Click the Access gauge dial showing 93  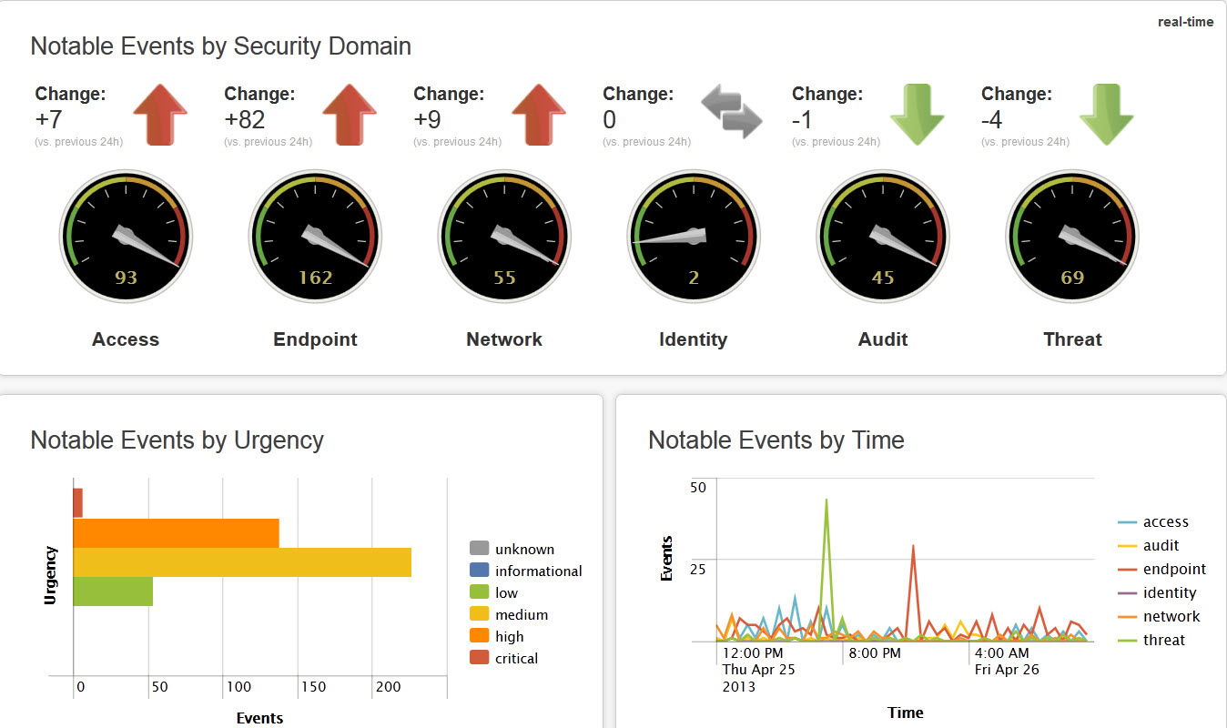(126, 238)
